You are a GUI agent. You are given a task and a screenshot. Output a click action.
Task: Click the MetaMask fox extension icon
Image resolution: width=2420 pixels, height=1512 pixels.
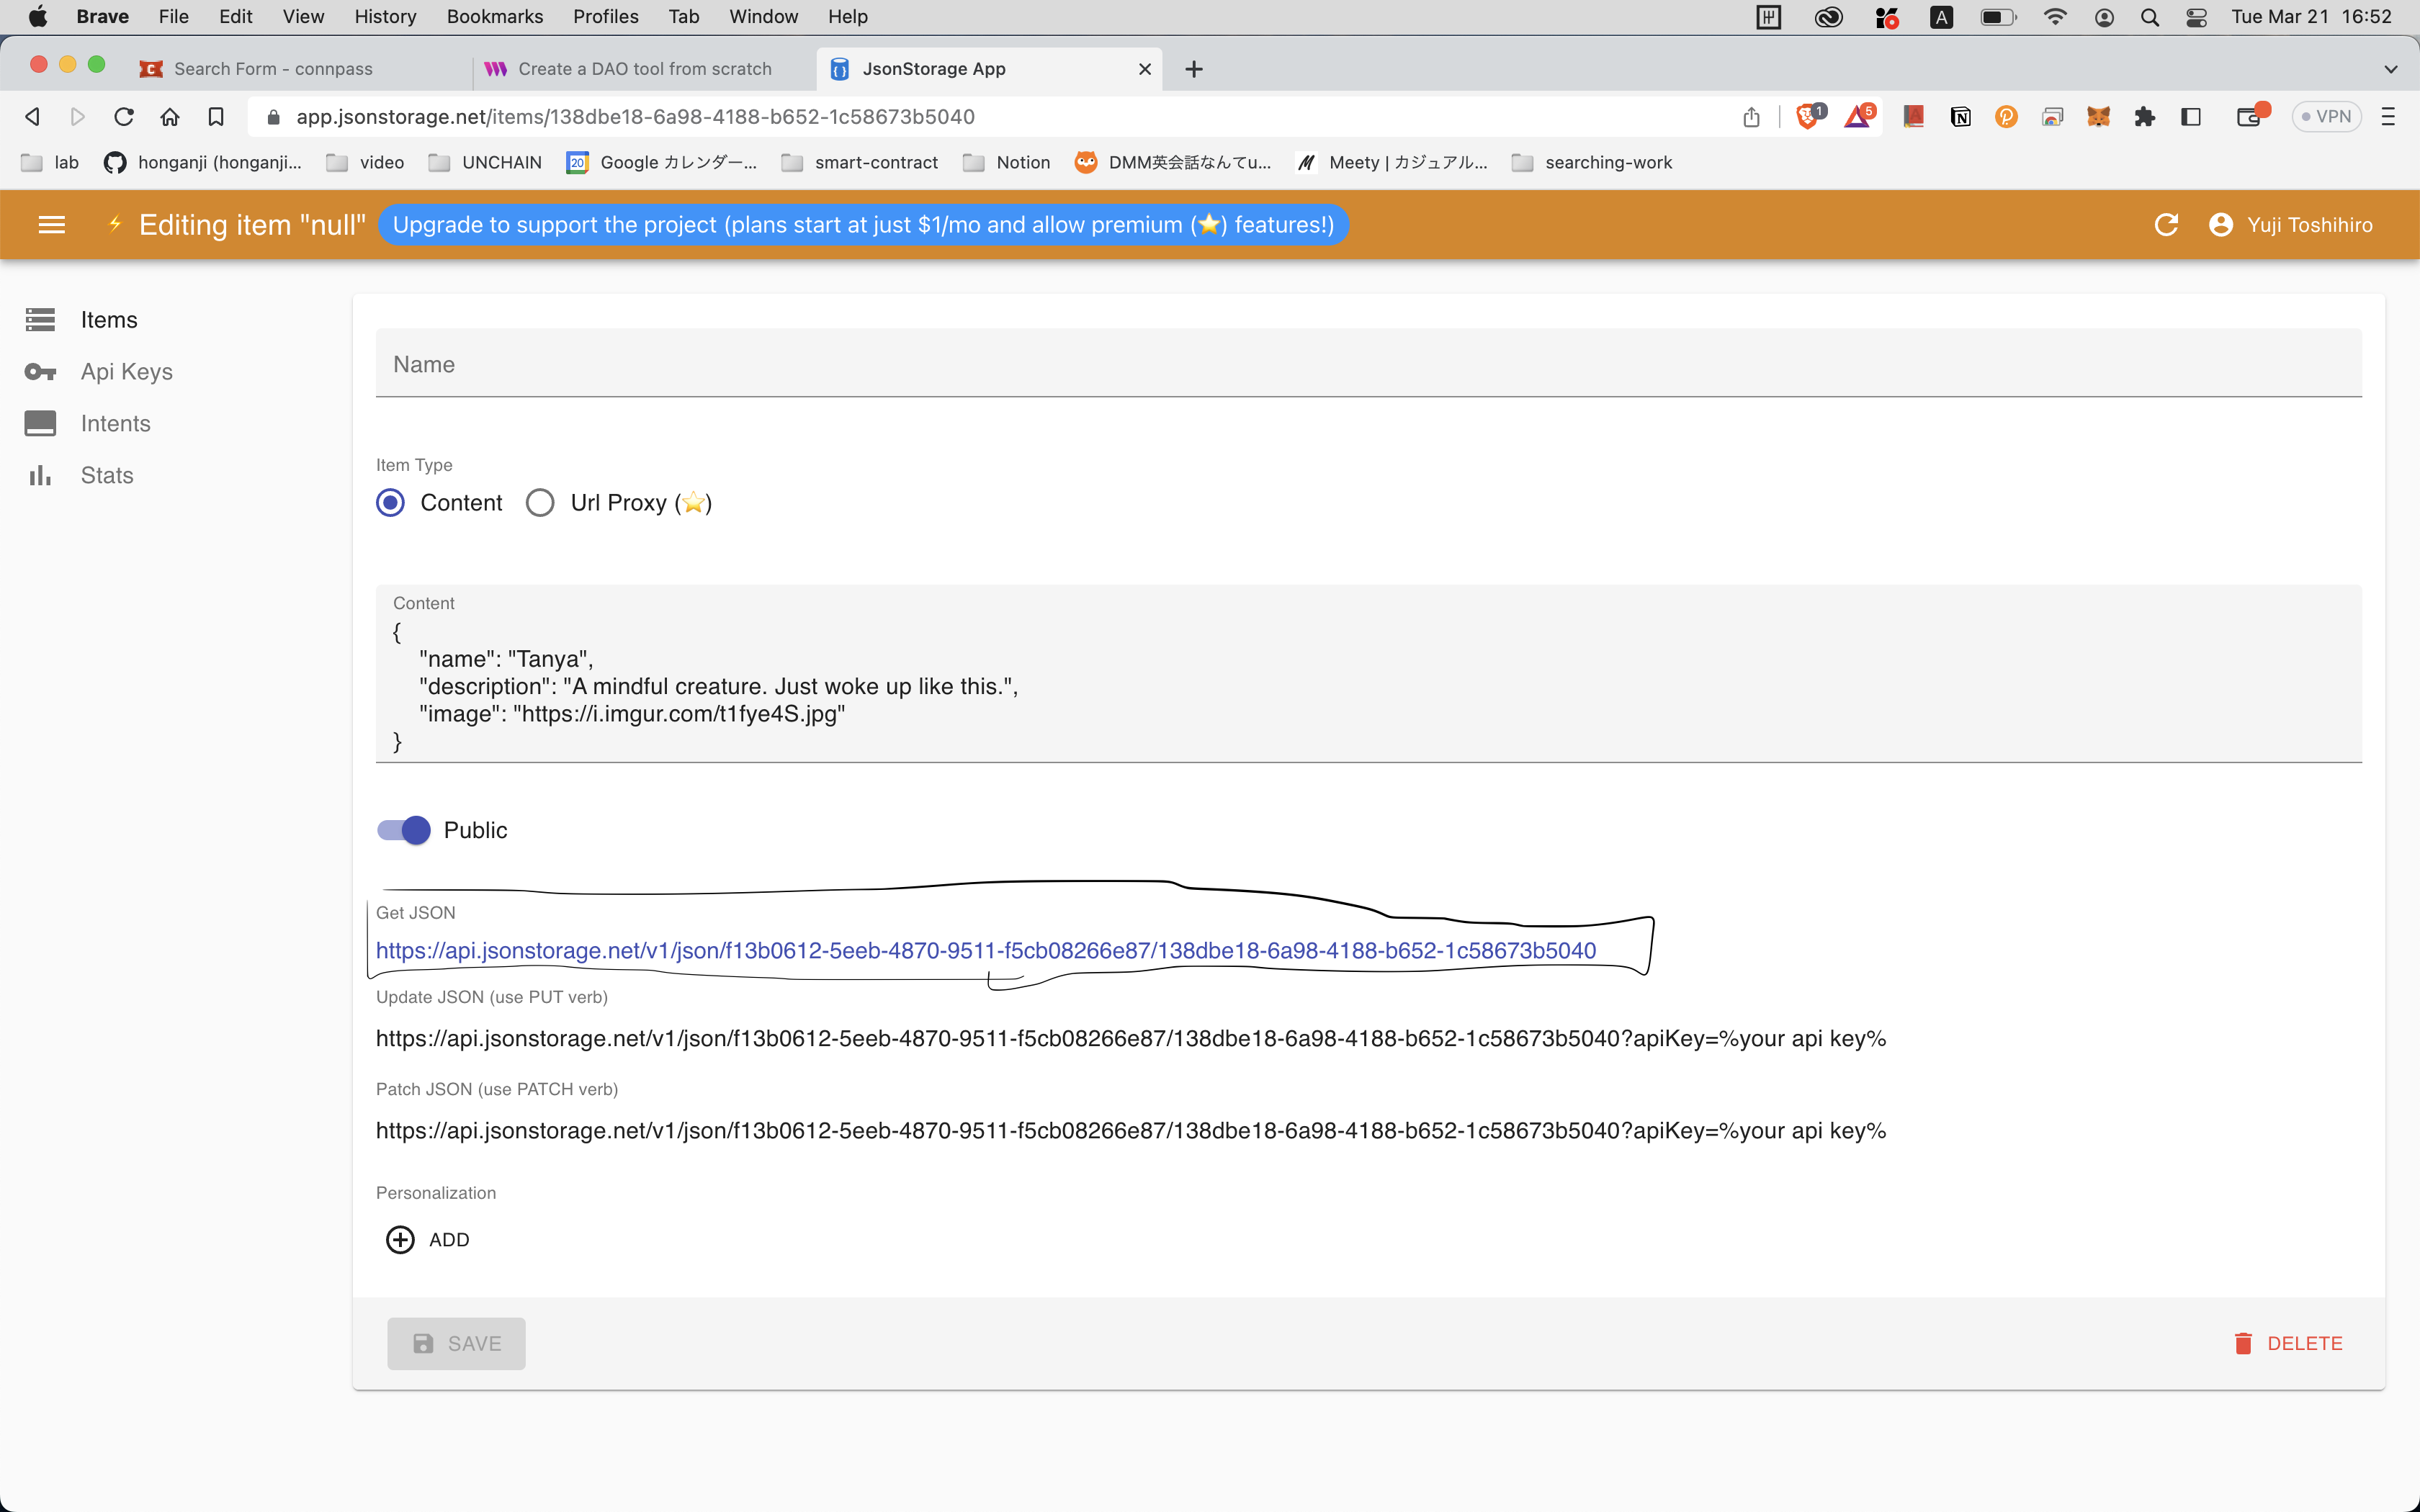pos(2098,117)
